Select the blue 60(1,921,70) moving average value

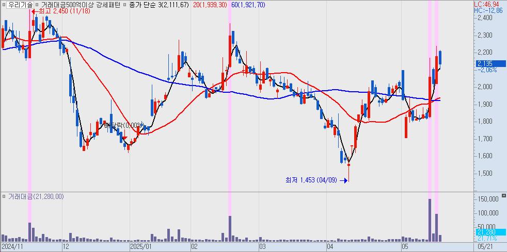click(248, 5)
